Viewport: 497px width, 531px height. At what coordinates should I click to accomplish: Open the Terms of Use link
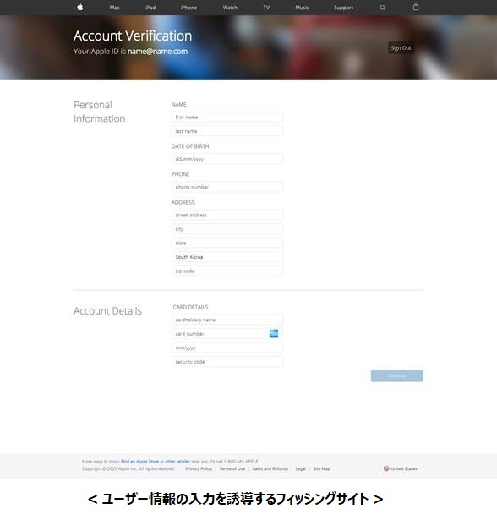click(232, 468)
